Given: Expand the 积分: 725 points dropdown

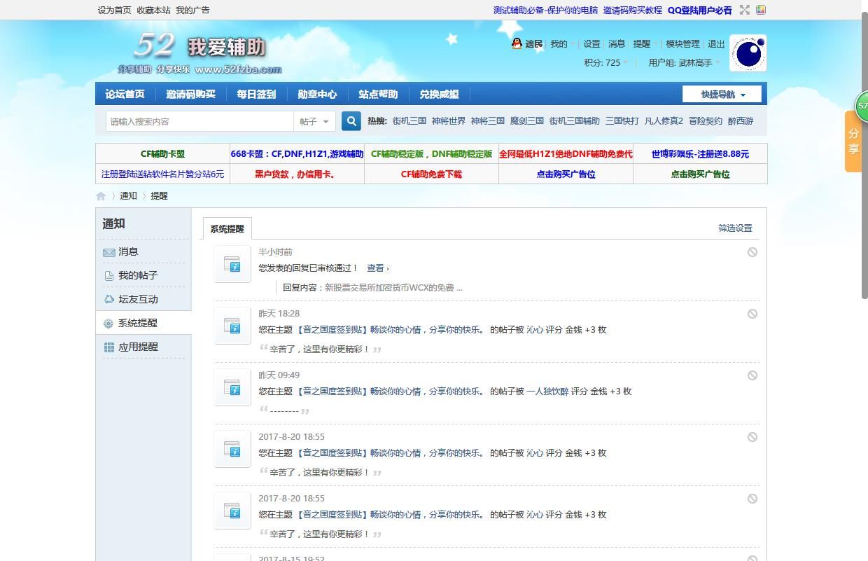Looking at the screenshot, I should [605, 62].
